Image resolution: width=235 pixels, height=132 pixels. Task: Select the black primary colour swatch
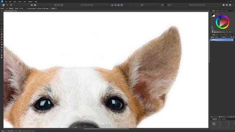[x=213, y=14]
